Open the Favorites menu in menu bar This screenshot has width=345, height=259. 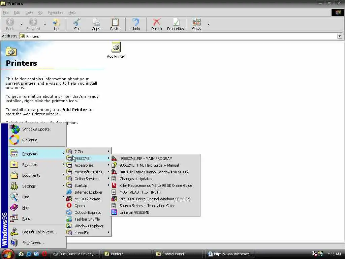[56, 12]
